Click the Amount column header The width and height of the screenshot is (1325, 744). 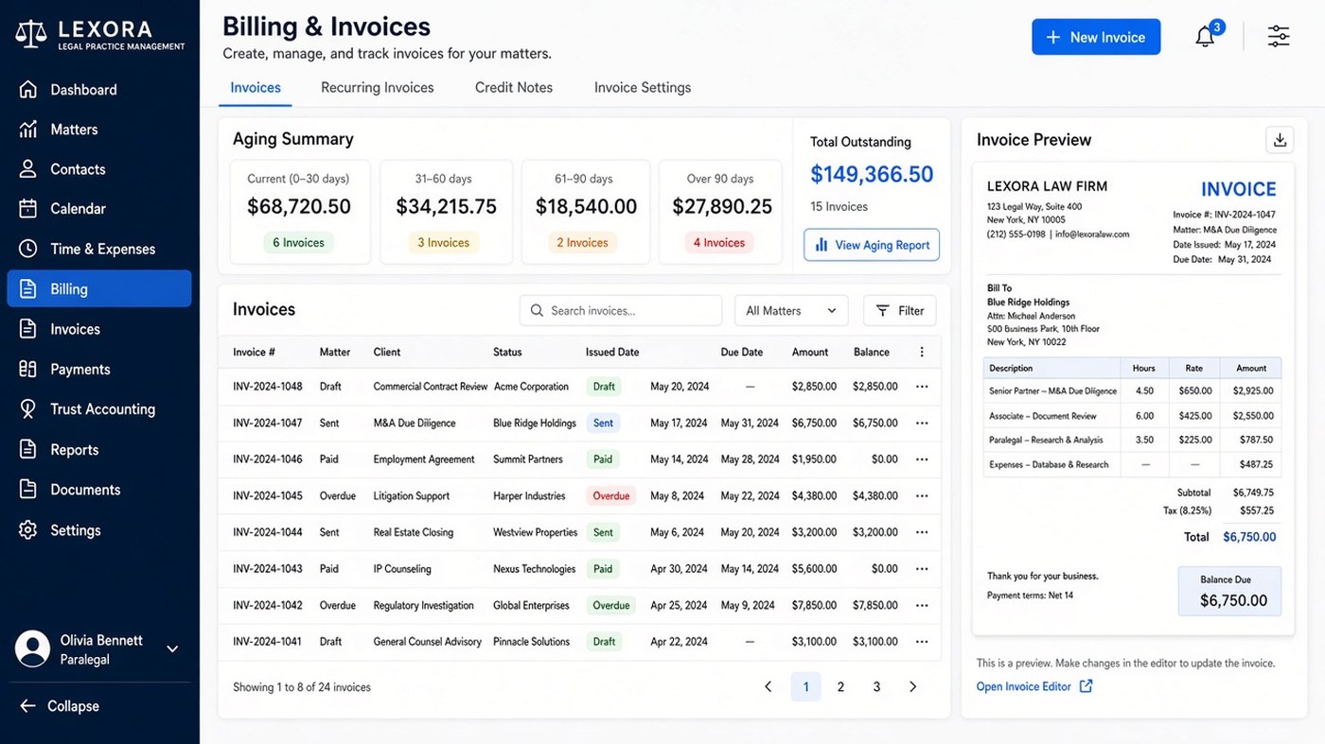[x=810, y=352]
